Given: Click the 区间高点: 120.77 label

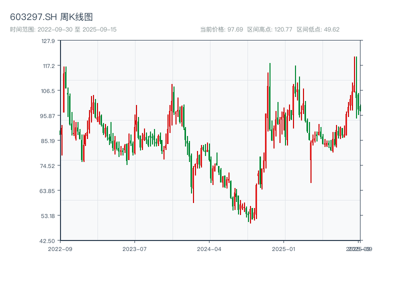Looking at the screenshot, I should pos(269,29).
